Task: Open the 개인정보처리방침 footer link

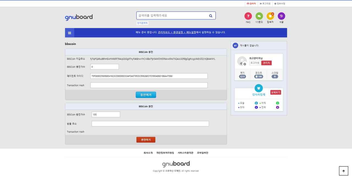Action: point(165,153)
